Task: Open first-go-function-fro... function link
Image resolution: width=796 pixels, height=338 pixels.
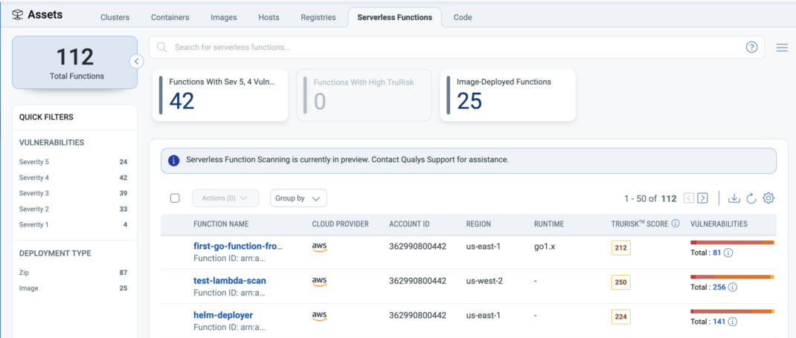Action: tap(237, 247)
